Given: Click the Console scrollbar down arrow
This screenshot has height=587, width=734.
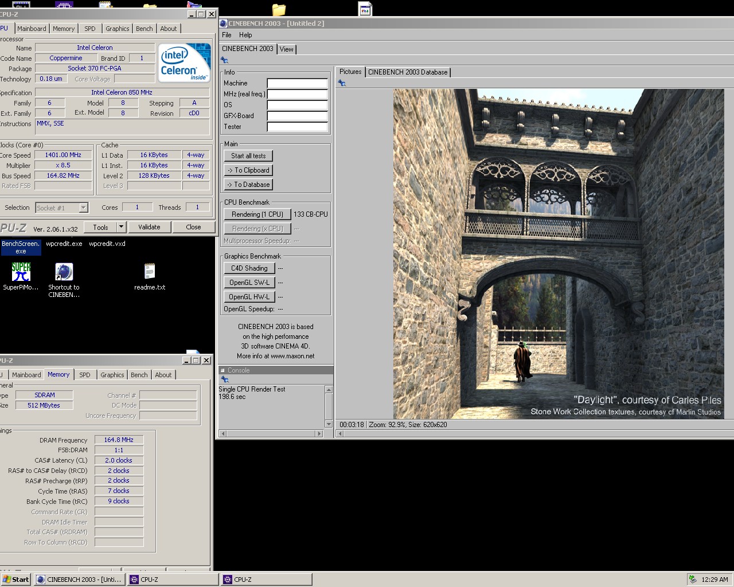Looking at the screenshot, I should [x=329, y=424].
